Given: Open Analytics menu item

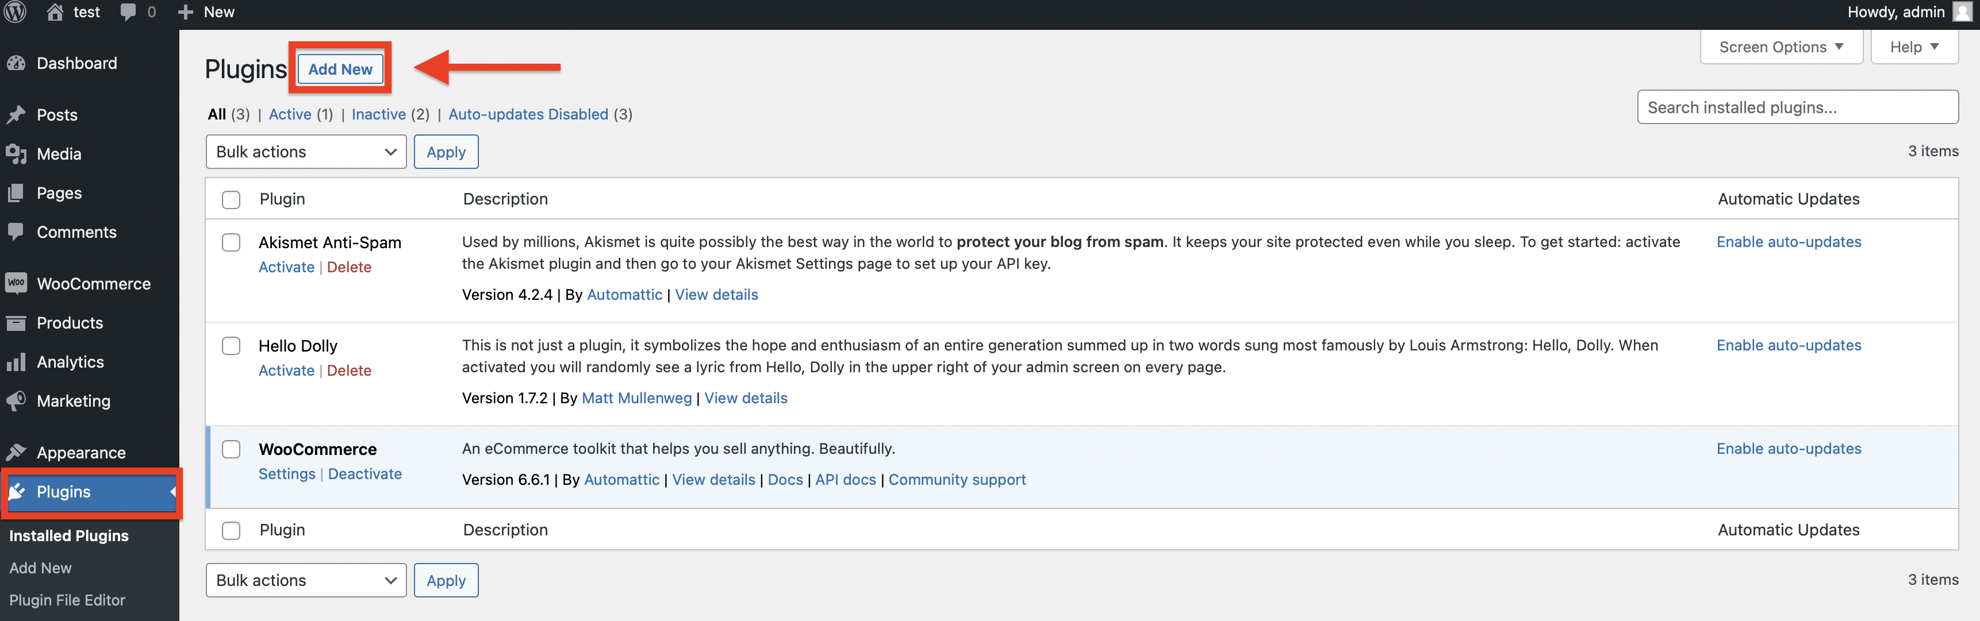Looking at the screenshot, I should 70,361.
